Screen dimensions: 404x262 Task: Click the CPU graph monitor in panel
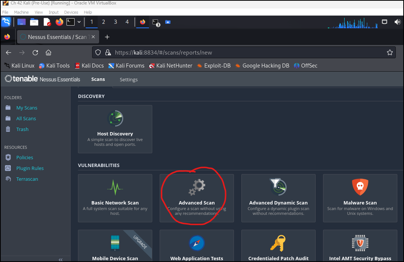pos(353,23)
